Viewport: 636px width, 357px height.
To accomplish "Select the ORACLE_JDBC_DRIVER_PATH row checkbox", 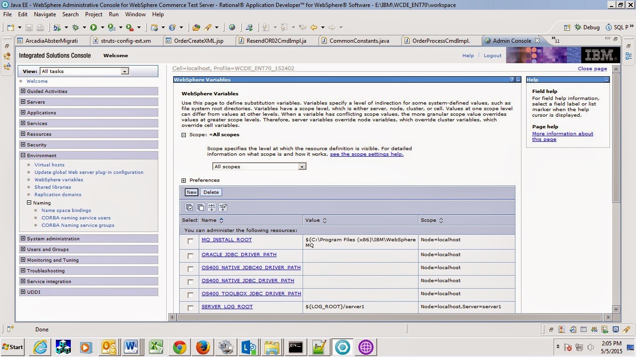I will coord(190,256).
